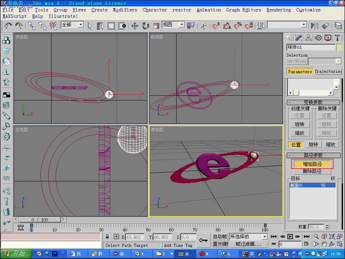The height and width of the screenshot is (259, 345).
Task: Click the horizontal scrollbar of the controller list
Action: click(x=310, y=93)
